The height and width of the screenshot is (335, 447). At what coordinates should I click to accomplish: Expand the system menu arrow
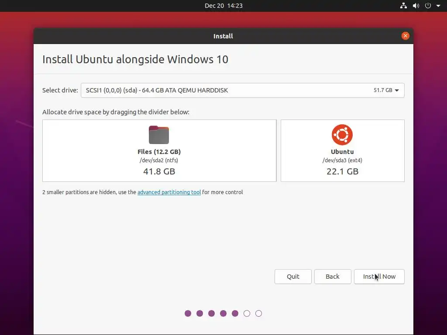pyautogui.click(x=438, y=6)
